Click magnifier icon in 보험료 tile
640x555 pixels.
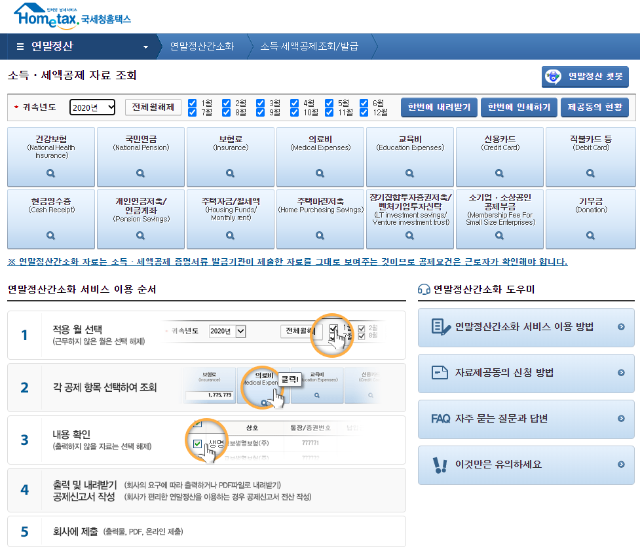click(230, 173)
